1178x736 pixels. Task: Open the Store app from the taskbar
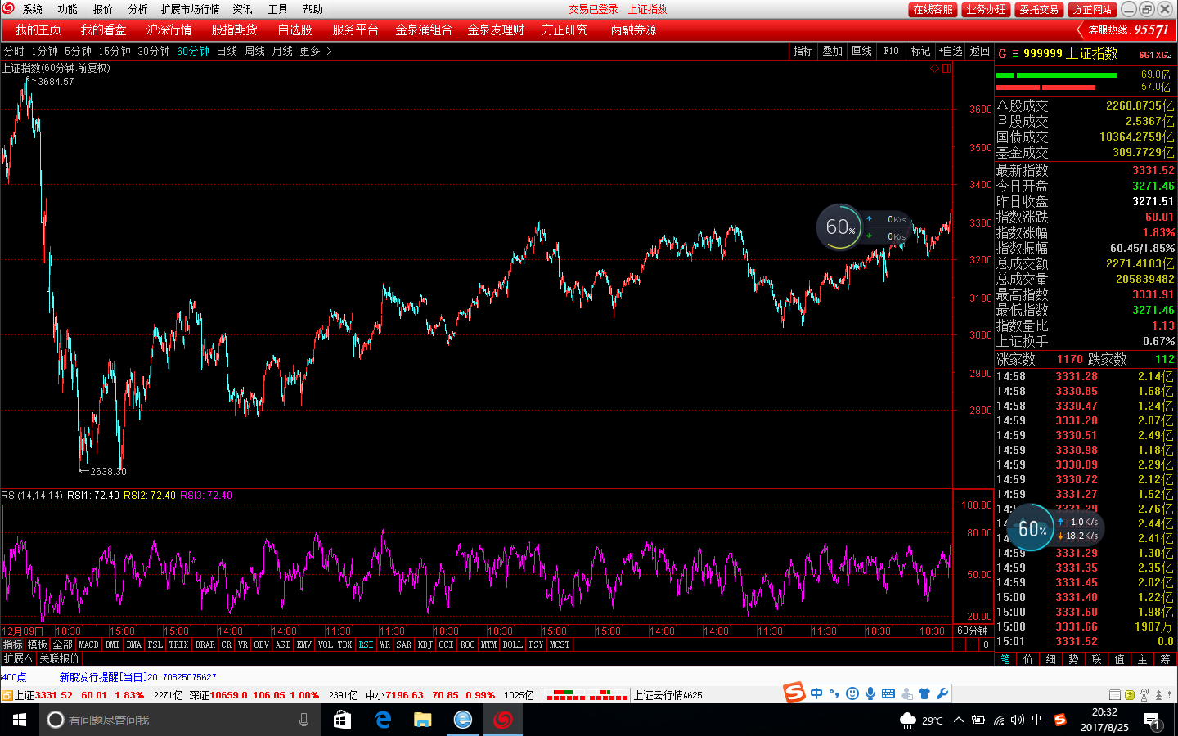pos(342,720)
